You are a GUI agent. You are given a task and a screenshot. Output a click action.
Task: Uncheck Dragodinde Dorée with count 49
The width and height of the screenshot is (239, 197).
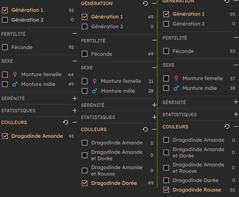tap(85, 183)
